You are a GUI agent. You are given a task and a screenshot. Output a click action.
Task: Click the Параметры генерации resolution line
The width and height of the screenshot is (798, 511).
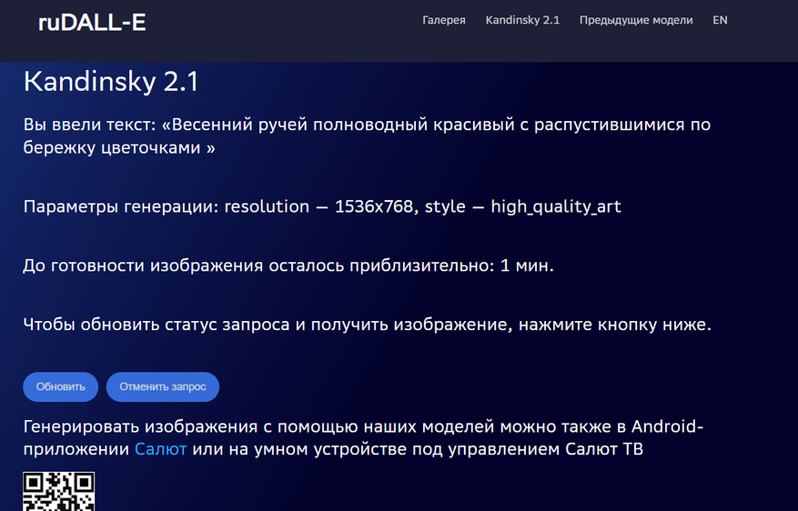(x=322, y=207)
